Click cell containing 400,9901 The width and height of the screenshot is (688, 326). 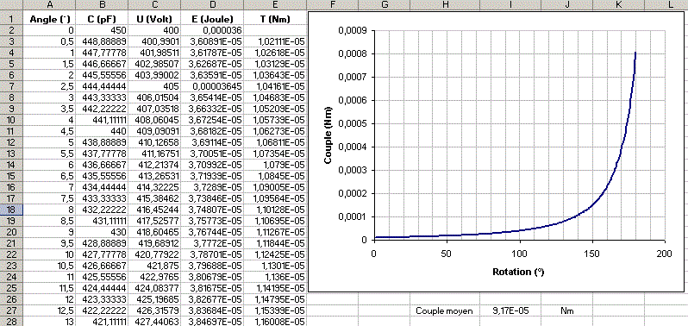pos(153,41)
